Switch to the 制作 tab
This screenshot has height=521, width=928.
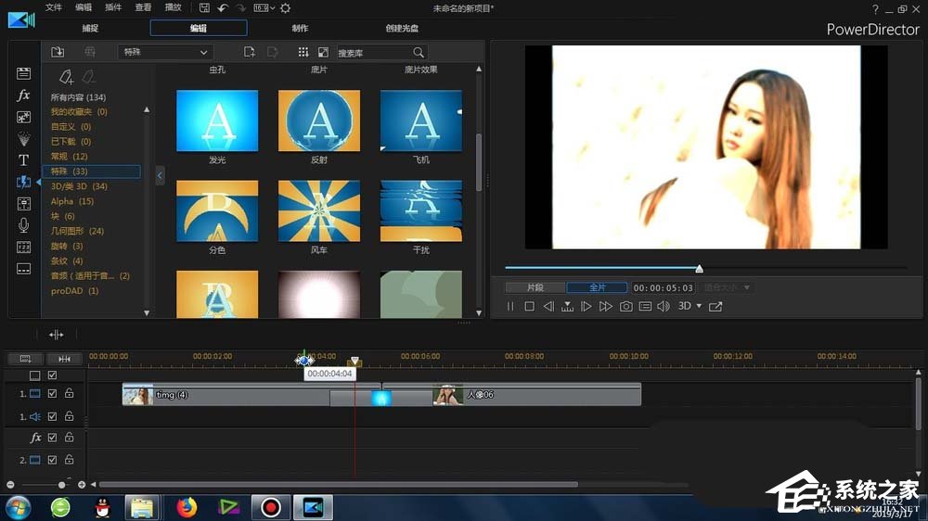[300, 29]
